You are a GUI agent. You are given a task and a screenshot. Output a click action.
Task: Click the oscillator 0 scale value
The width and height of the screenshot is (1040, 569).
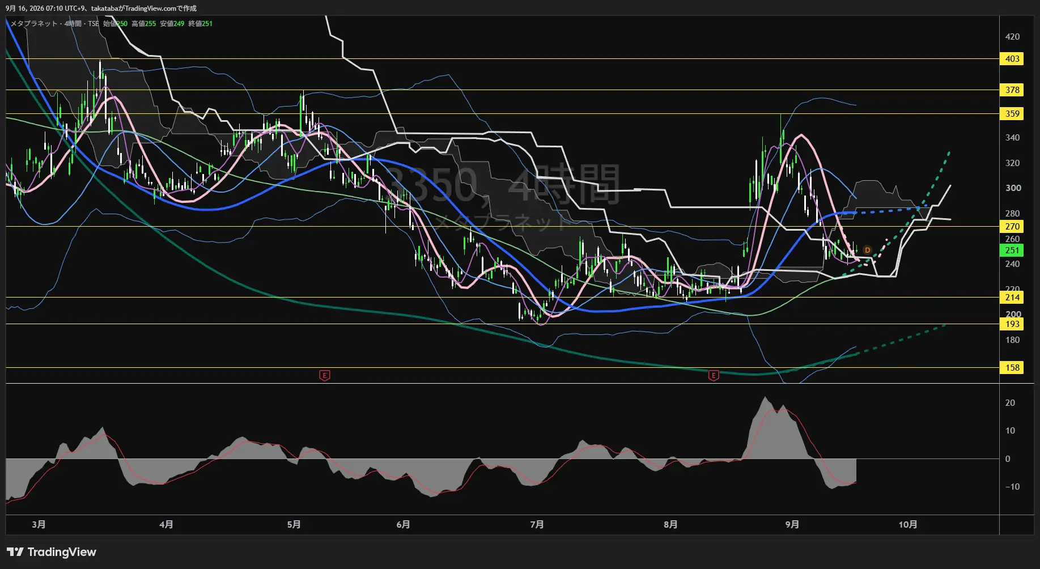coord(1007,459)
